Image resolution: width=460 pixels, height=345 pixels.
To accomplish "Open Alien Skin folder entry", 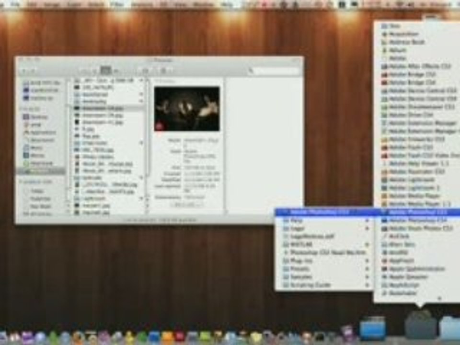I will click(398, 244).
